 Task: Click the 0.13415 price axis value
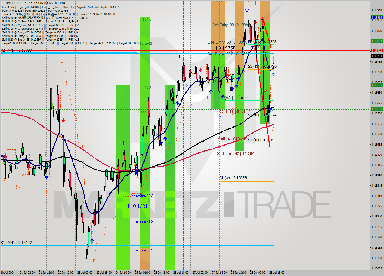click(x=377, y=165)
